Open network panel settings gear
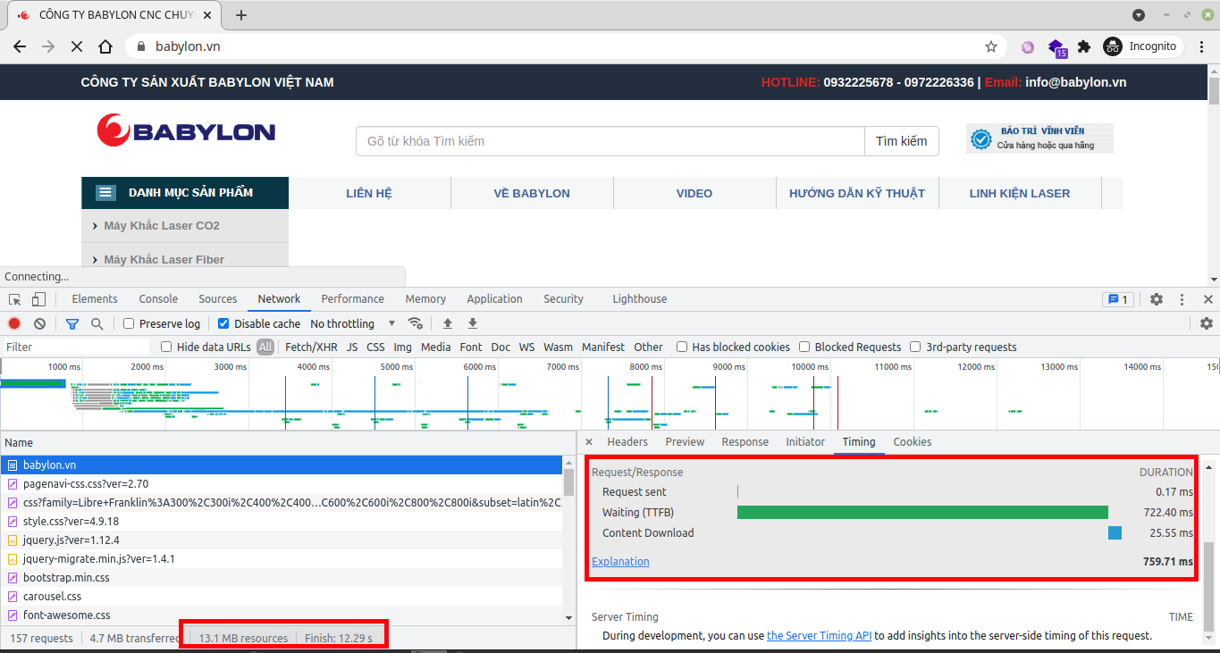This screenshot has height=653, width=1220. click(1207, 323)
